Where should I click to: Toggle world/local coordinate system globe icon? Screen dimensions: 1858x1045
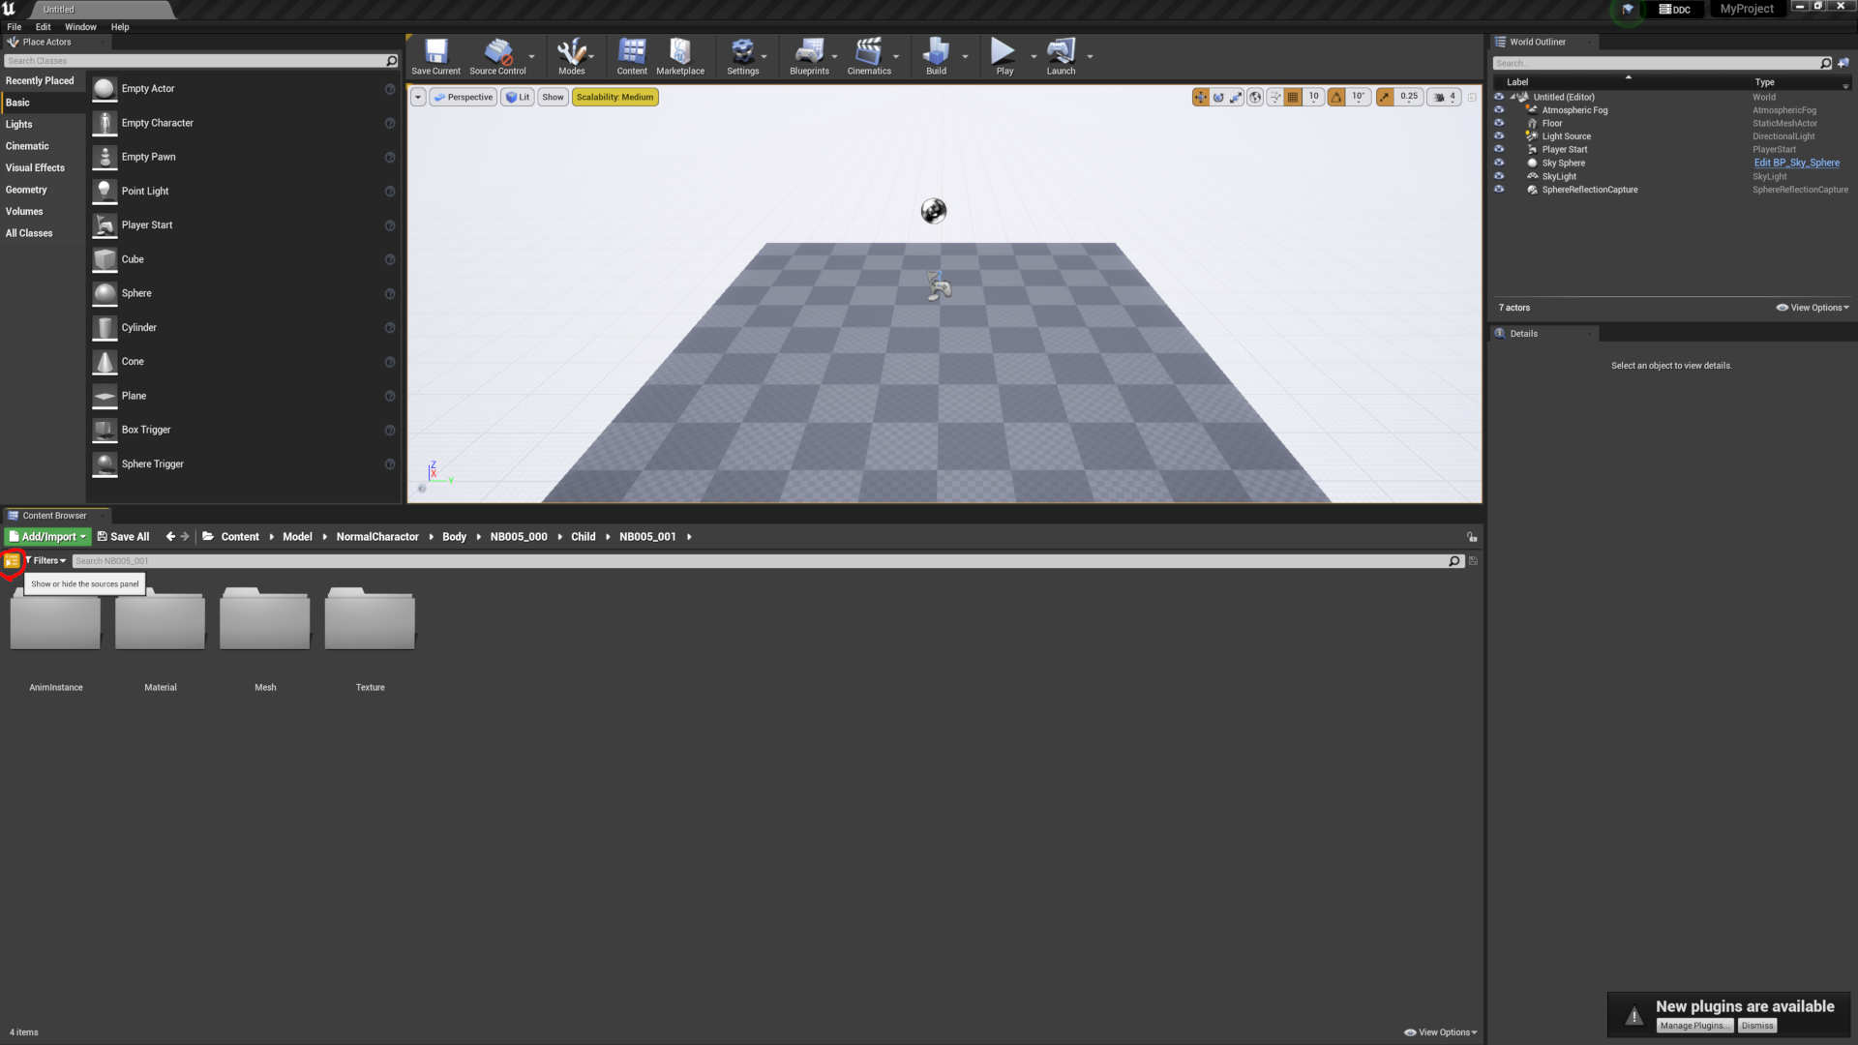[x=1255, y=97]
